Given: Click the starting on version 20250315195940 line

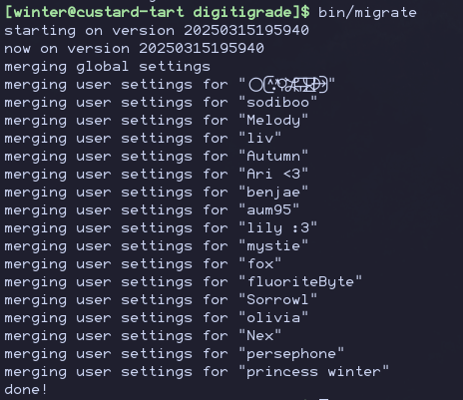Looking at the screenshot, I should click(x=157, y=31).
